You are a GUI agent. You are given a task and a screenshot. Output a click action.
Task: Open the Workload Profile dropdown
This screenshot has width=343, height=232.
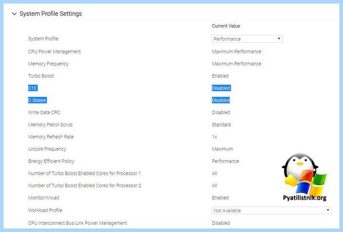tap(272, 210)
